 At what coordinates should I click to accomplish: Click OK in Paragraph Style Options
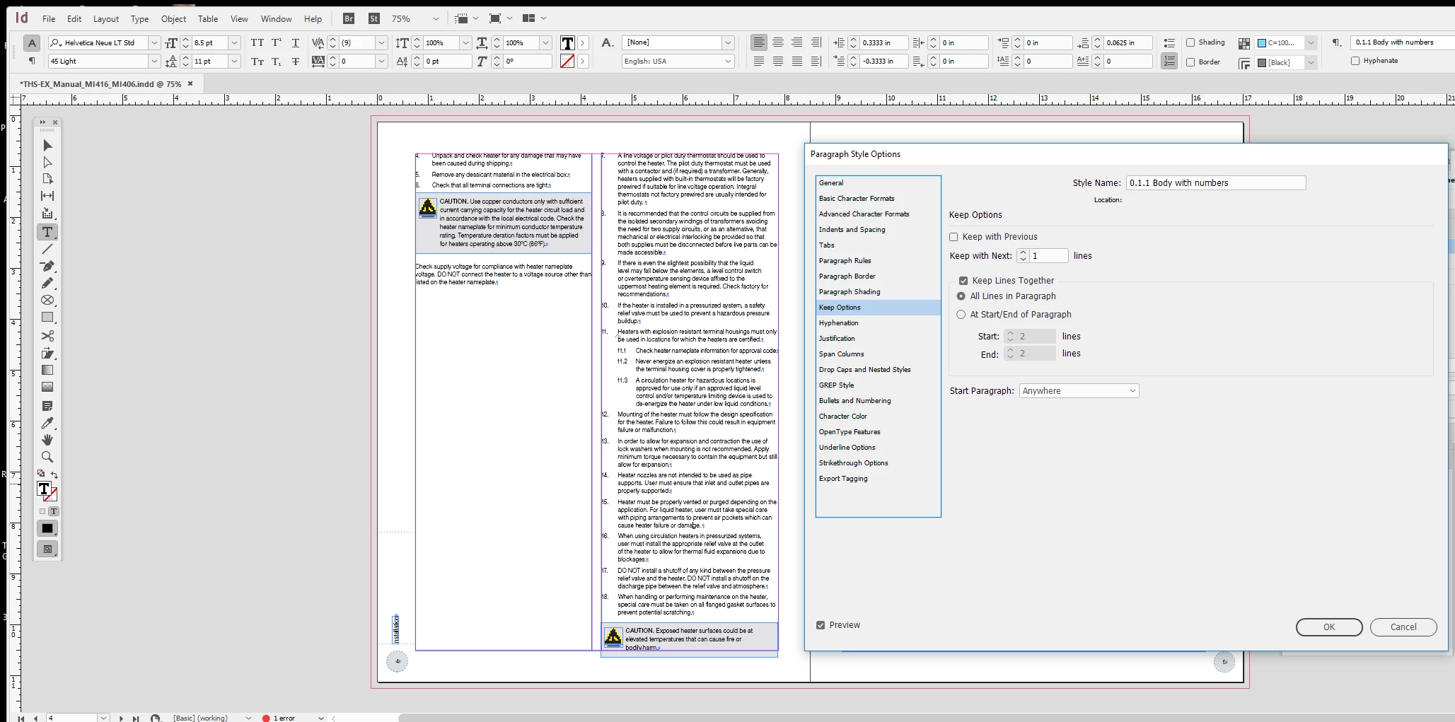(x=1329, y=627)
